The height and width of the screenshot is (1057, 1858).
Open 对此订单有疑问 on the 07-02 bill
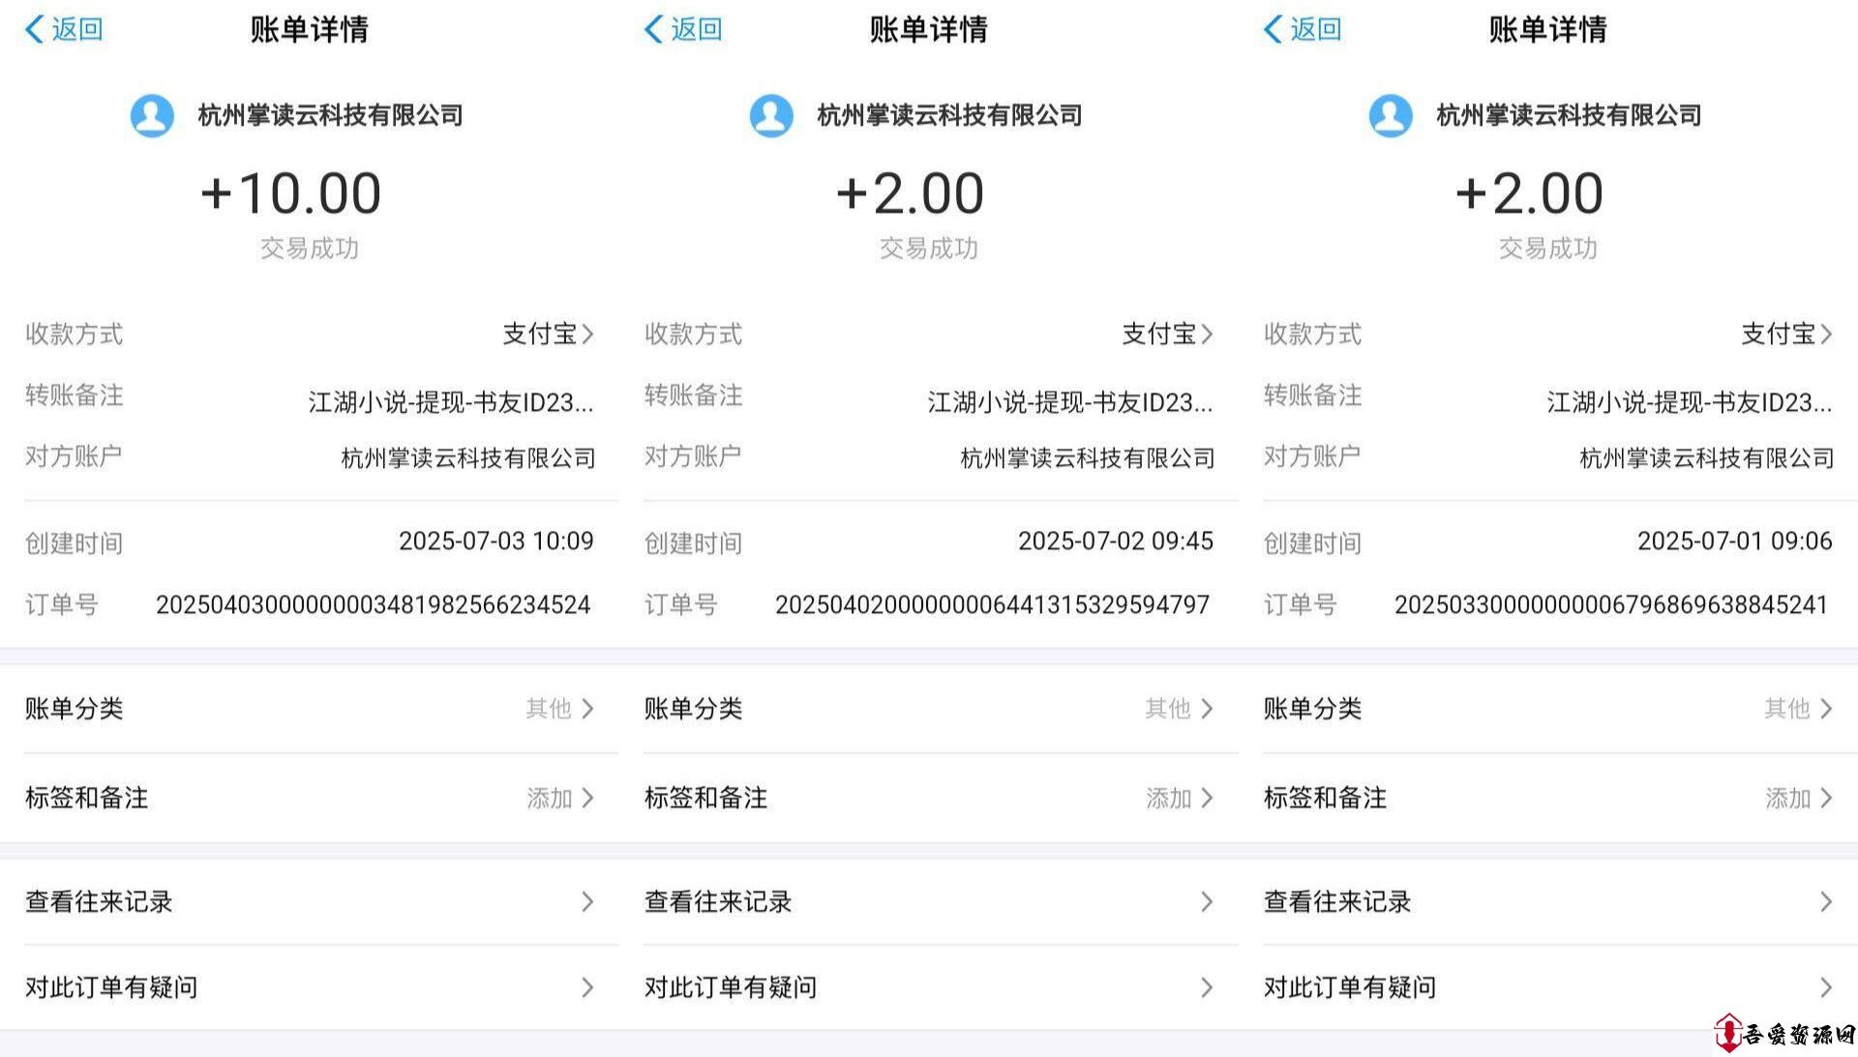(929, 987)
